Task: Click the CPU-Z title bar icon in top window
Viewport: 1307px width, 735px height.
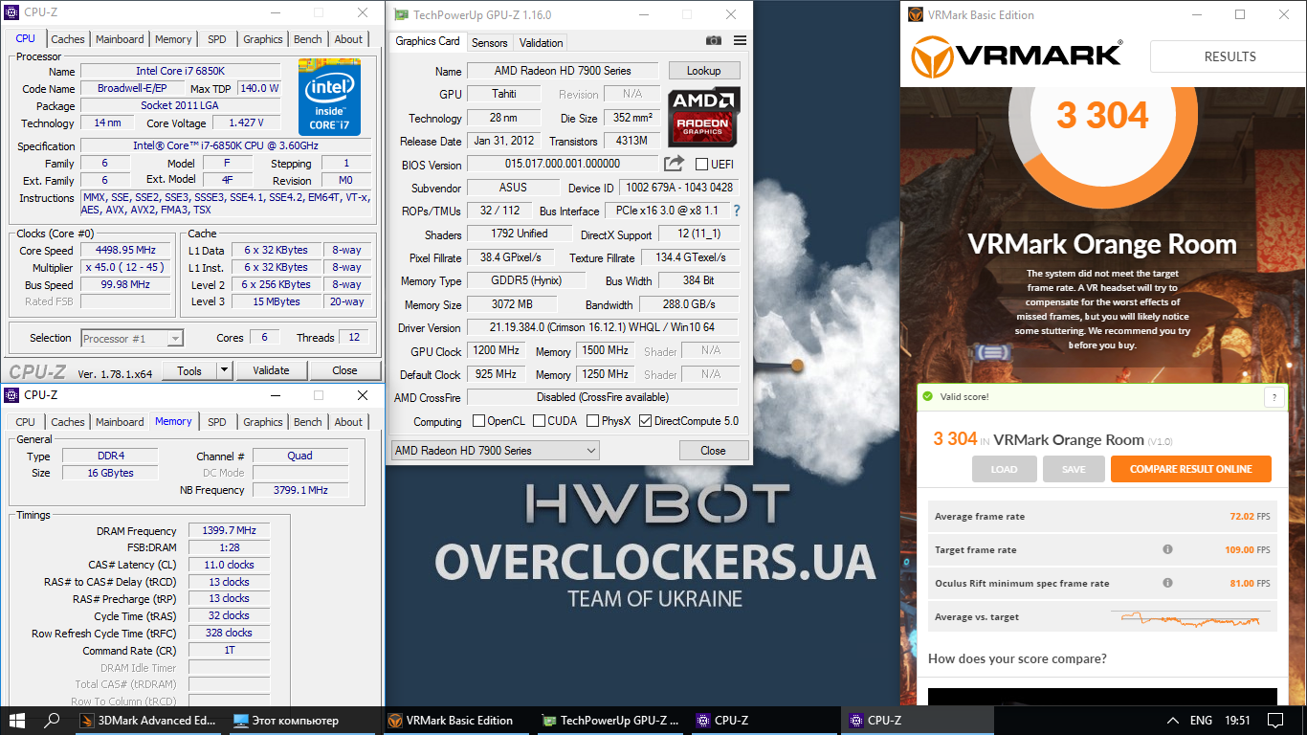Action: [x=12, y=12]
